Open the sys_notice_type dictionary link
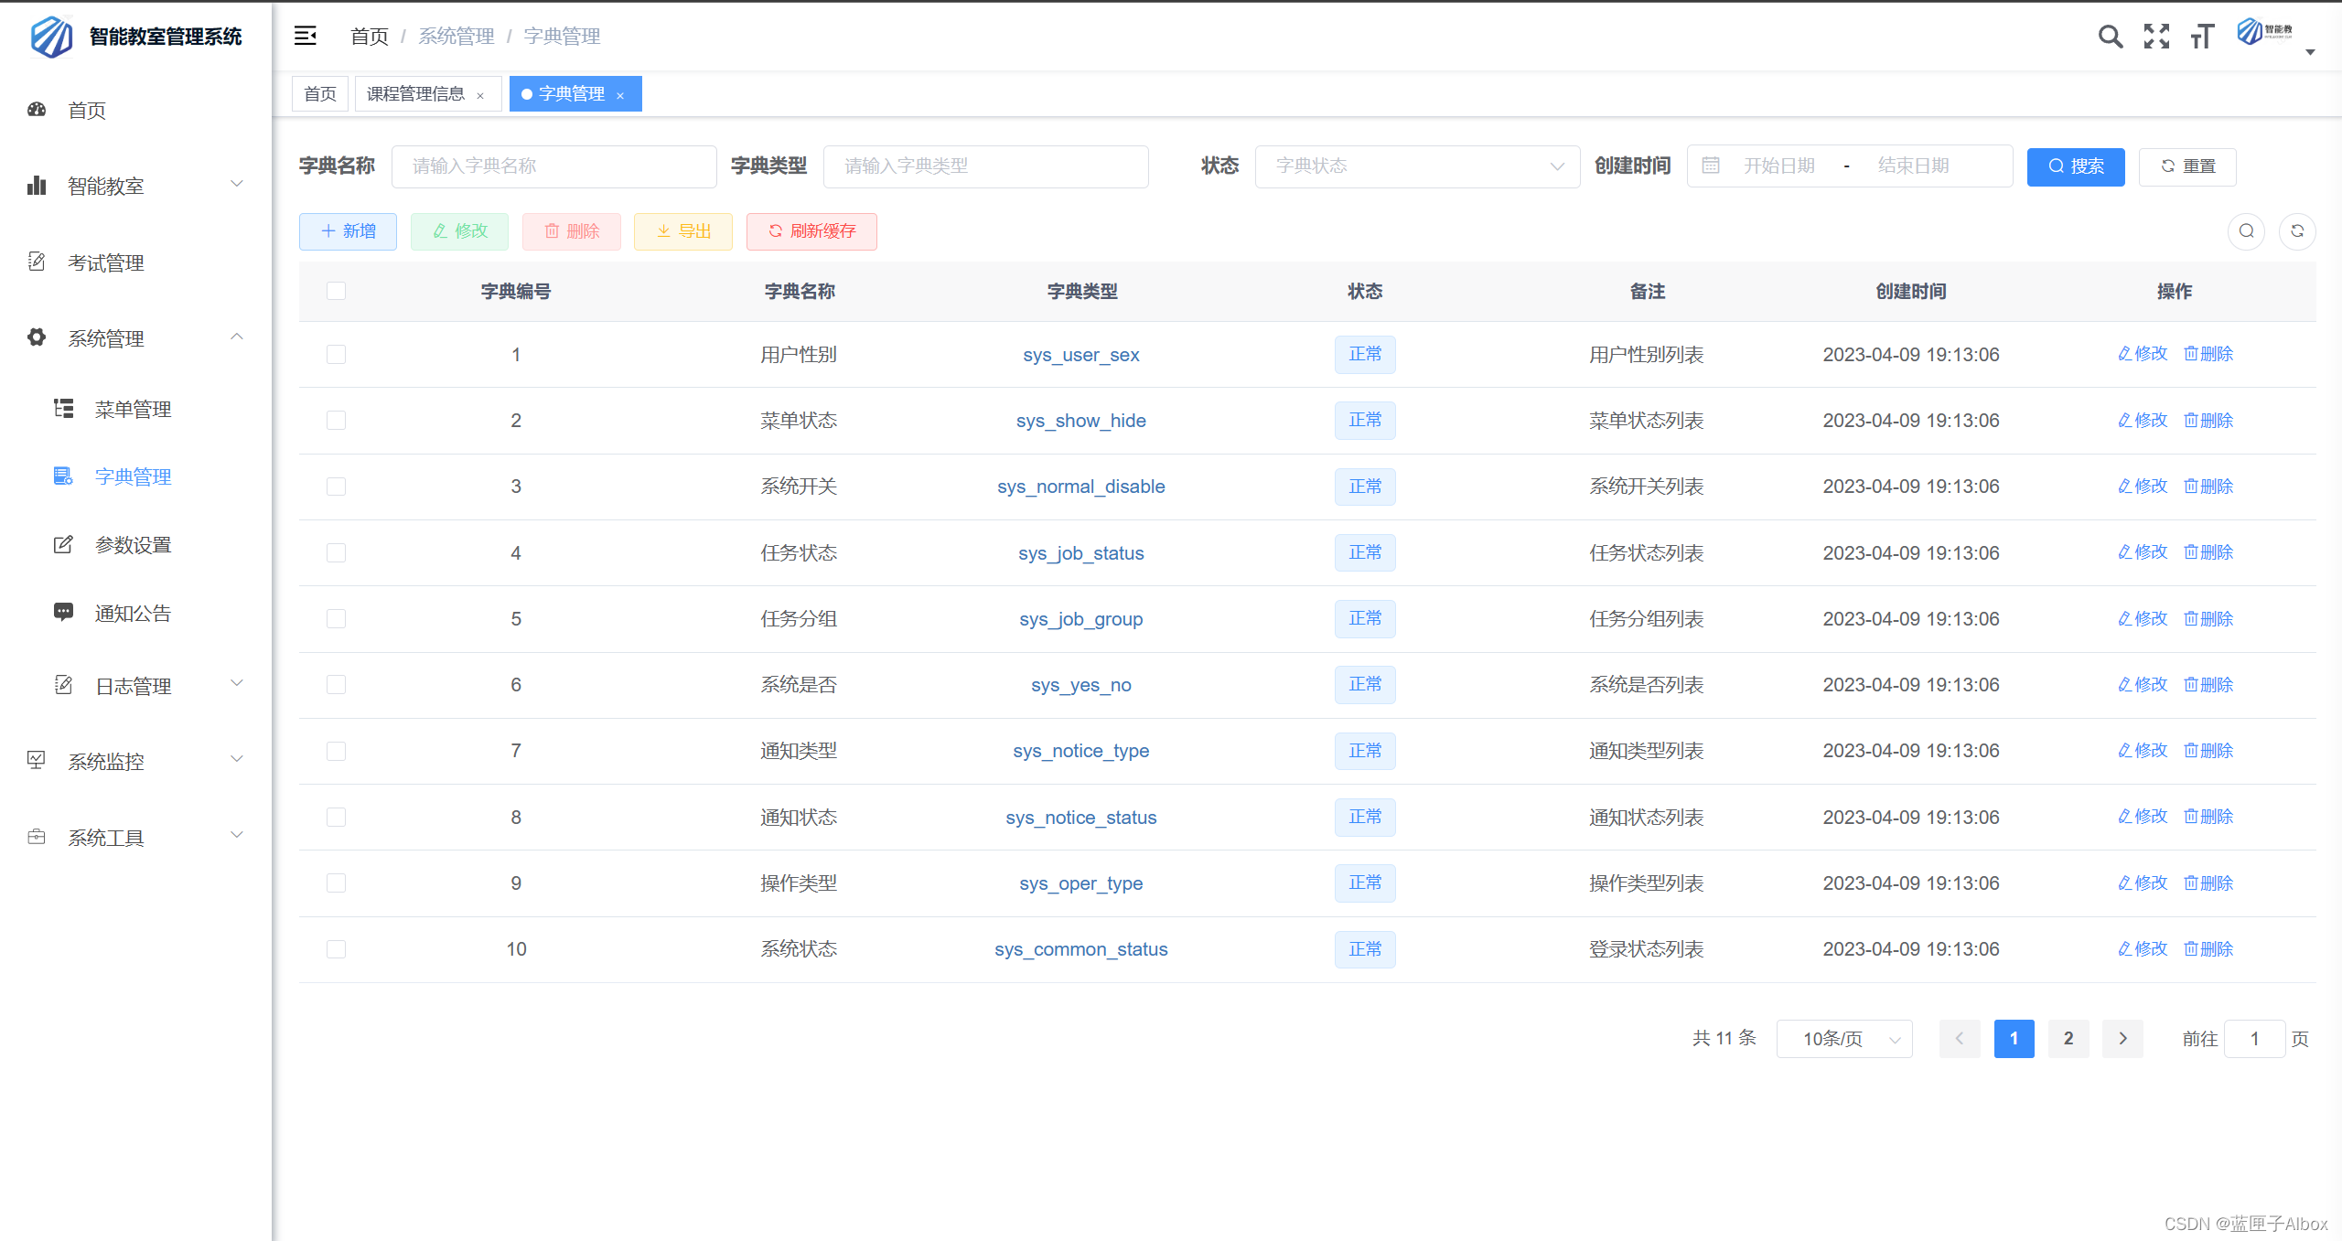Screen dimensions: 2342x1241 click(x=1080, y=751)
